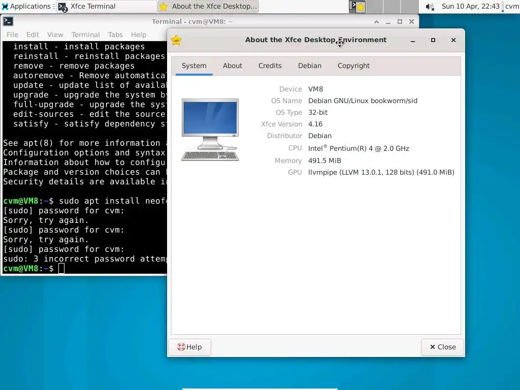Click the Help button in About dialog
The image size is (520, 390).
point(190,347)
